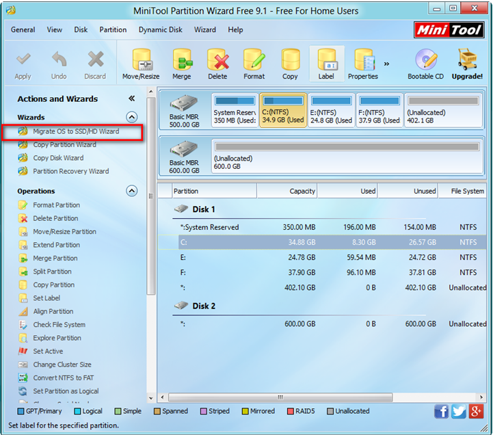Collapse the Wizards section
This screenshot has height=435, width=493.
click(x=132, y=118)
